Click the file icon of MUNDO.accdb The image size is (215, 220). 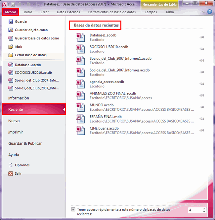tap(80, 107)
